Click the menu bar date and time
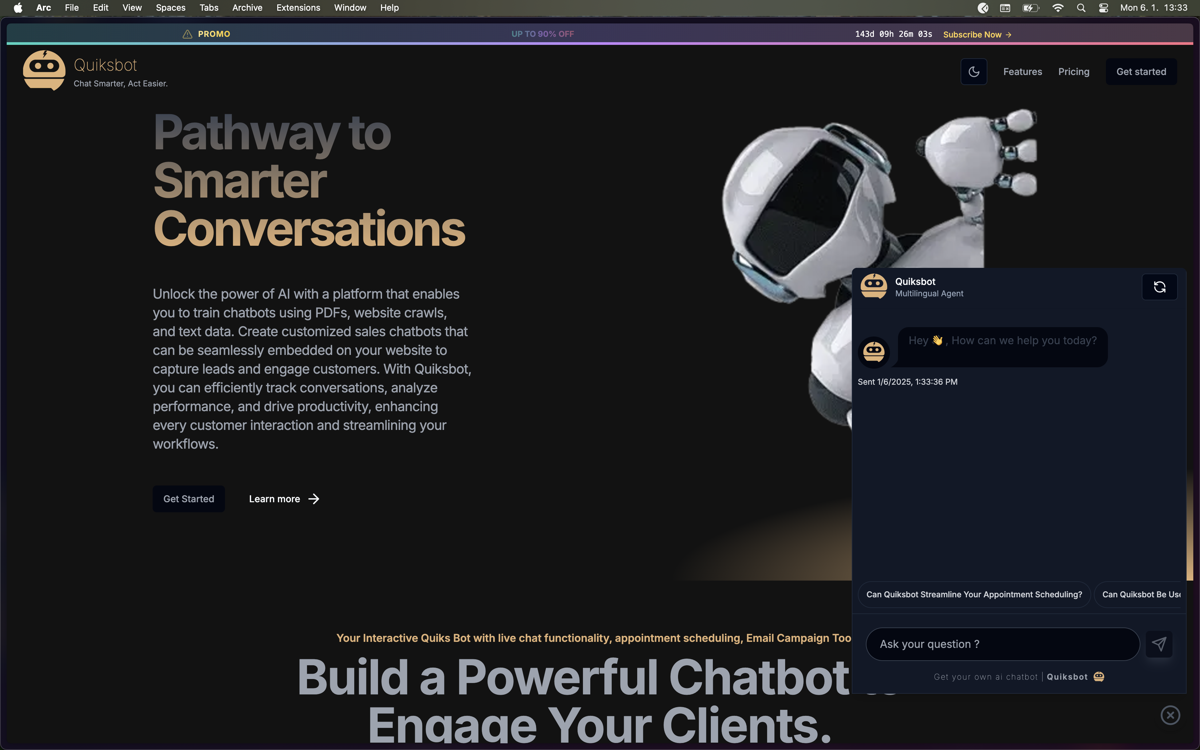The width and height of the screenshot is (1200, 750). pos(1153,8)
